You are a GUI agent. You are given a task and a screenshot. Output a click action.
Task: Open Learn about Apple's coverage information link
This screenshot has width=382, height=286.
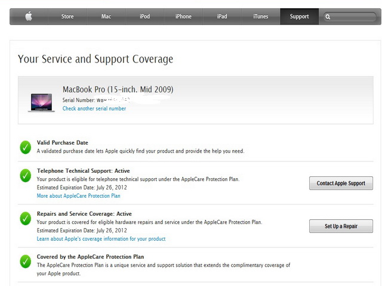(x=101, y=239)
